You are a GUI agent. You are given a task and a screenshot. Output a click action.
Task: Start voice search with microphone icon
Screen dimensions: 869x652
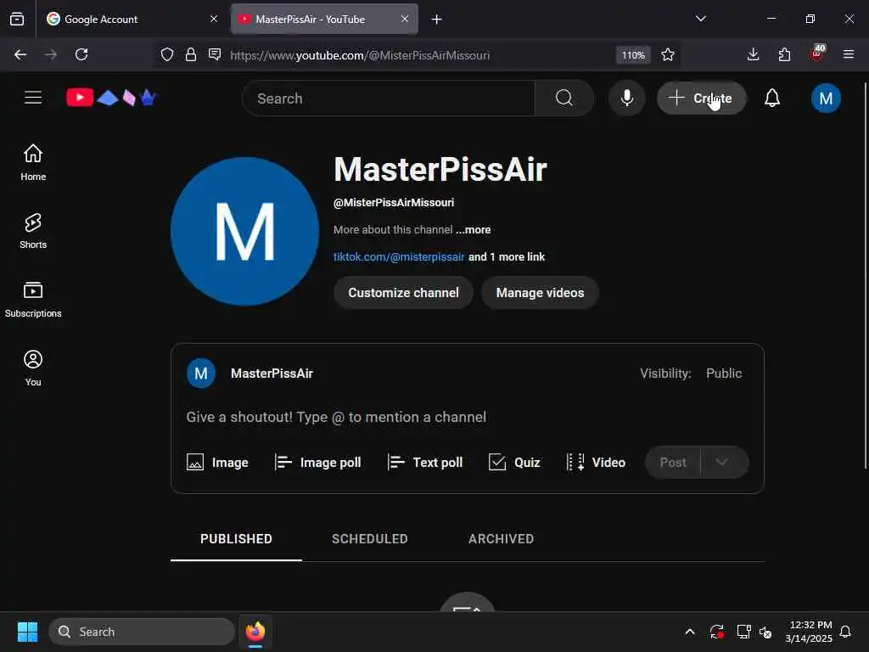(x=627, y=98)
